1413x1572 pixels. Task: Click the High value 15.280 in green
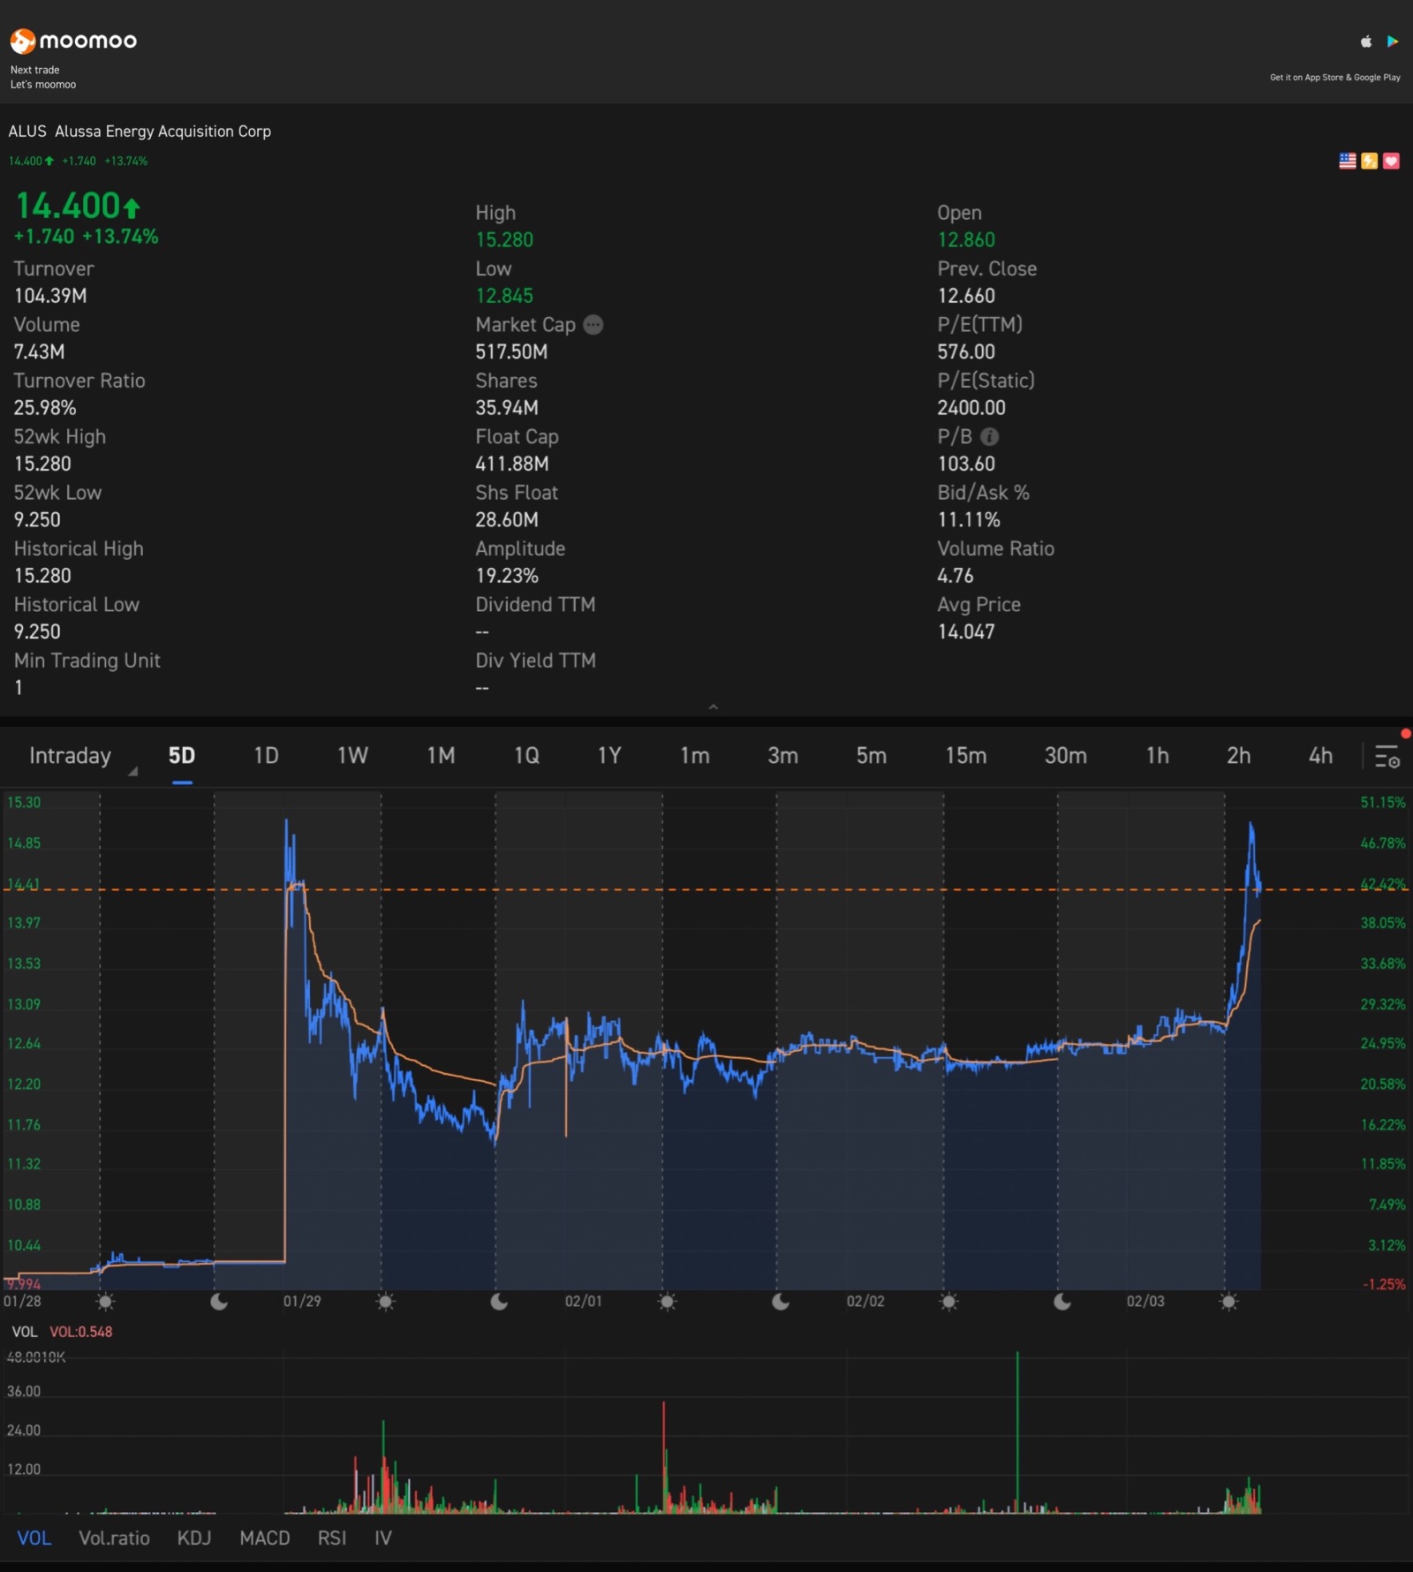coord(504,240)
